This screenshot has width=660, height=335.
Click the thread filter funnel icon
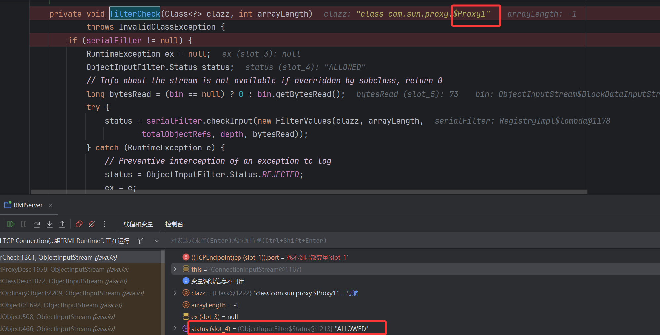pos(140,241)
